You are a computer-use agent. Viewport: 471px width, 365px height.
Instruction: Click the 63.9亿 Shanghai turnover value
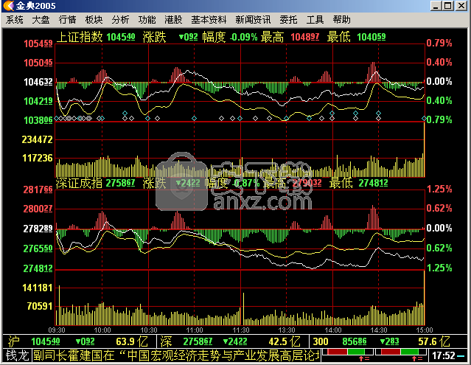pyautogui.click(x=132, y=341)
